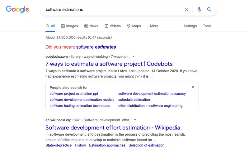Viewport: 249px width, 150px height.
Task: Start voice search with microphone icon
Action: pyautogui.click(x=199, y=10)
